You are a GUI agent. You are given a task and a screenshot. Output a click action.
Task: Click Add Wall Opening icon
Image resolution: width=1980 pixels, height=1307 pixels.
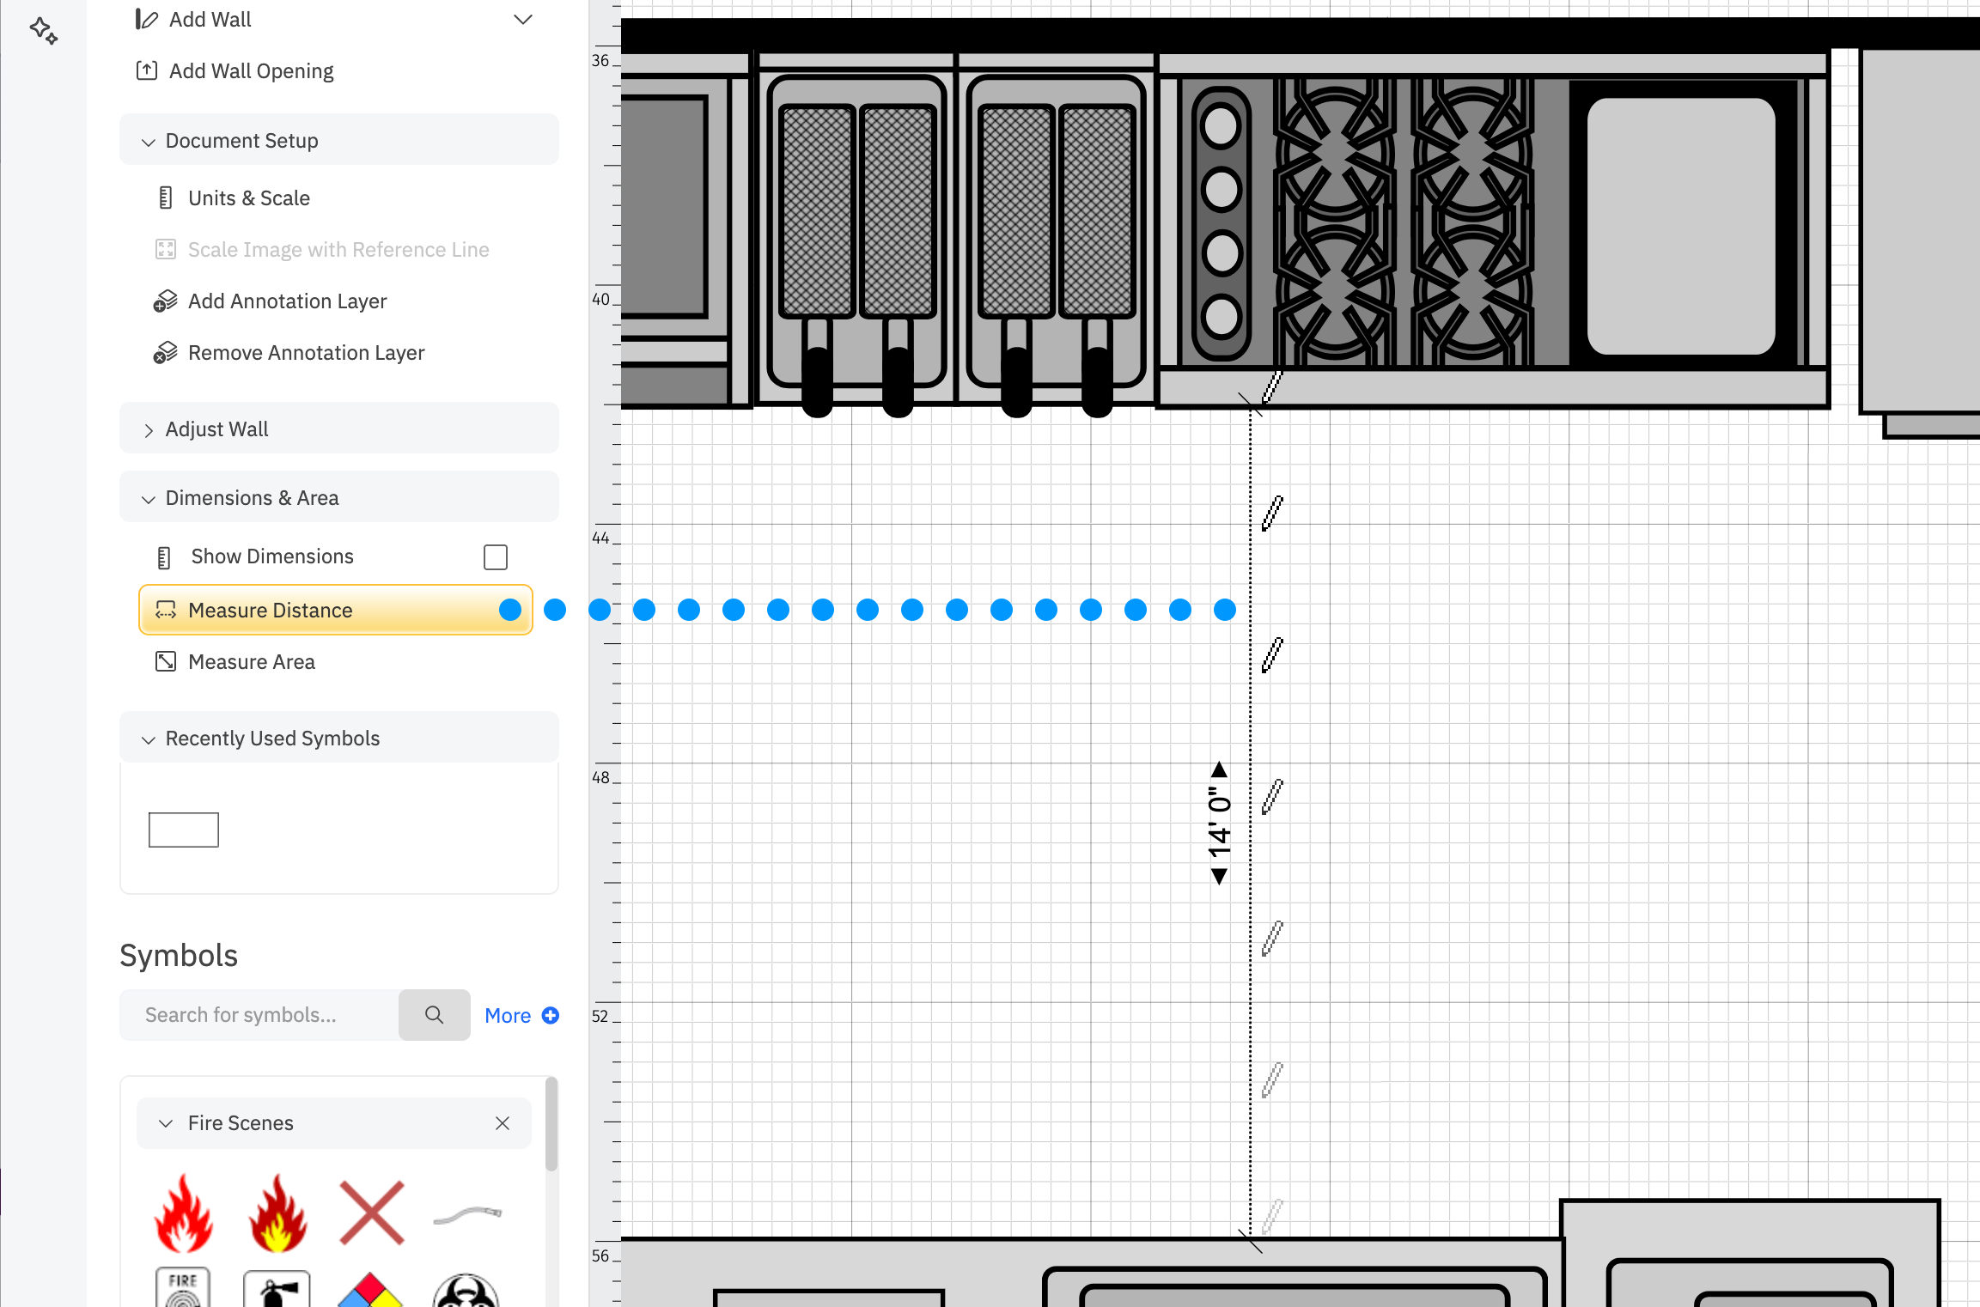pyautogui.click(x=147, y=70)
